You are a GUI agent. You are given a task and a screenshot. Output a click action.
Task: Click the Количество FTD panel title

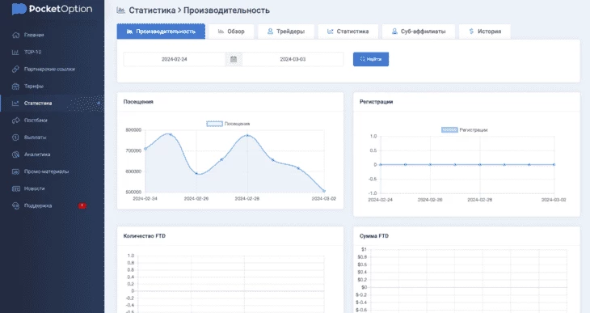pos(145,236)
